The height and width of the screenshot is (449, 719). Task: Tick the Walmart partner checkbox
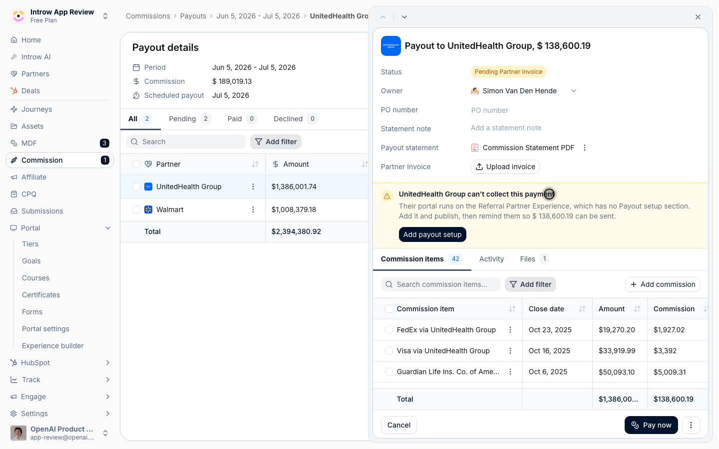point(136,210)
